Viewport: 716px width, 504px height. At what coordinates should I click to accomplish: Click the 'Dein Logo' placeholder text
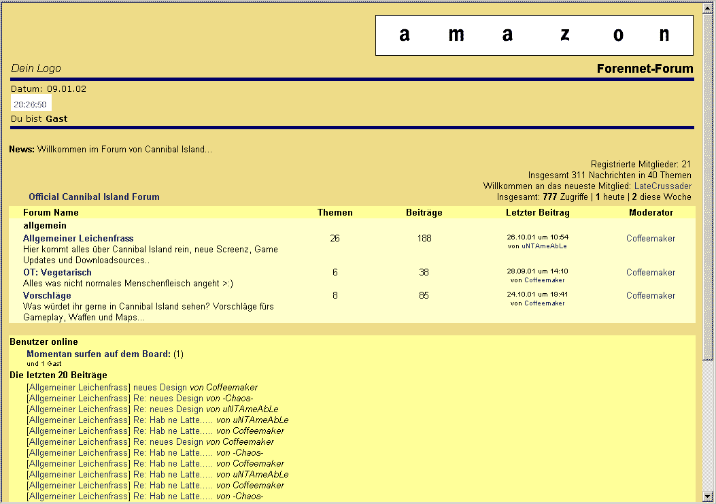36,68
